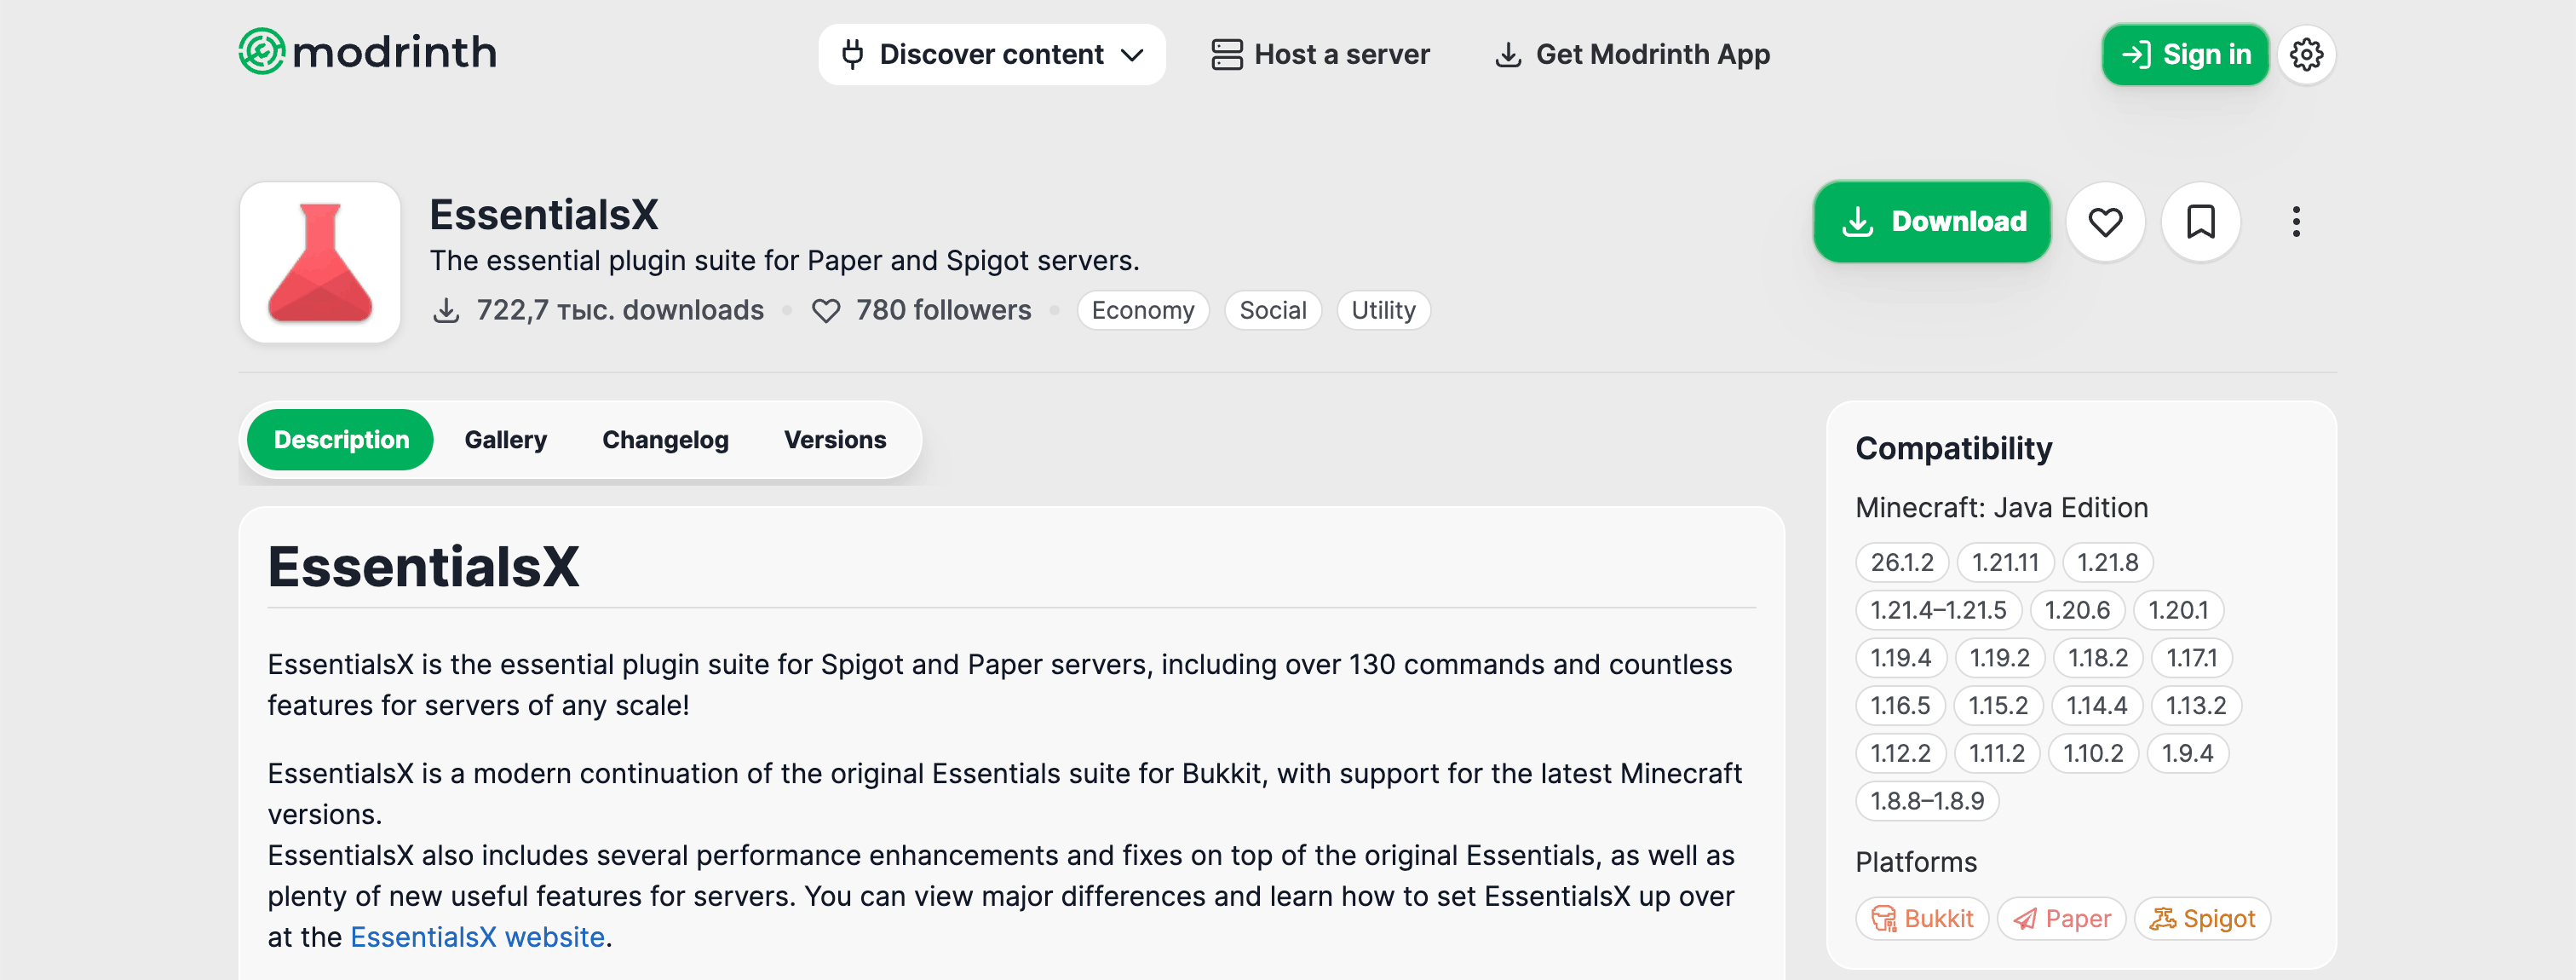
Task: Click the Paper platform tag
Action: pyautogui.click(x=2061, y=918)
